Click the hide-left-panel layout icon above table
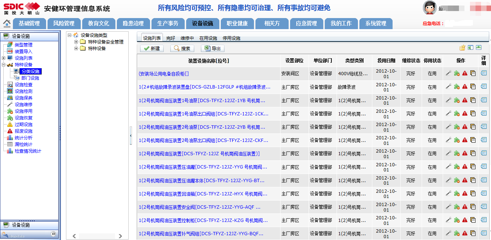The image size is (491, 240). pos(470,48)
